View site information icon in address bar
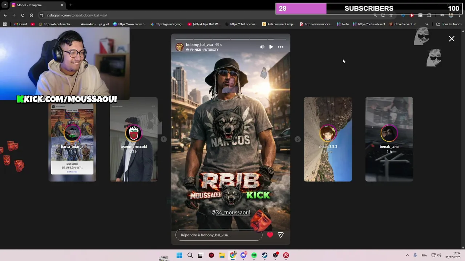The height and width of the screenshot is (261, 465). click(x=42, y=15)
